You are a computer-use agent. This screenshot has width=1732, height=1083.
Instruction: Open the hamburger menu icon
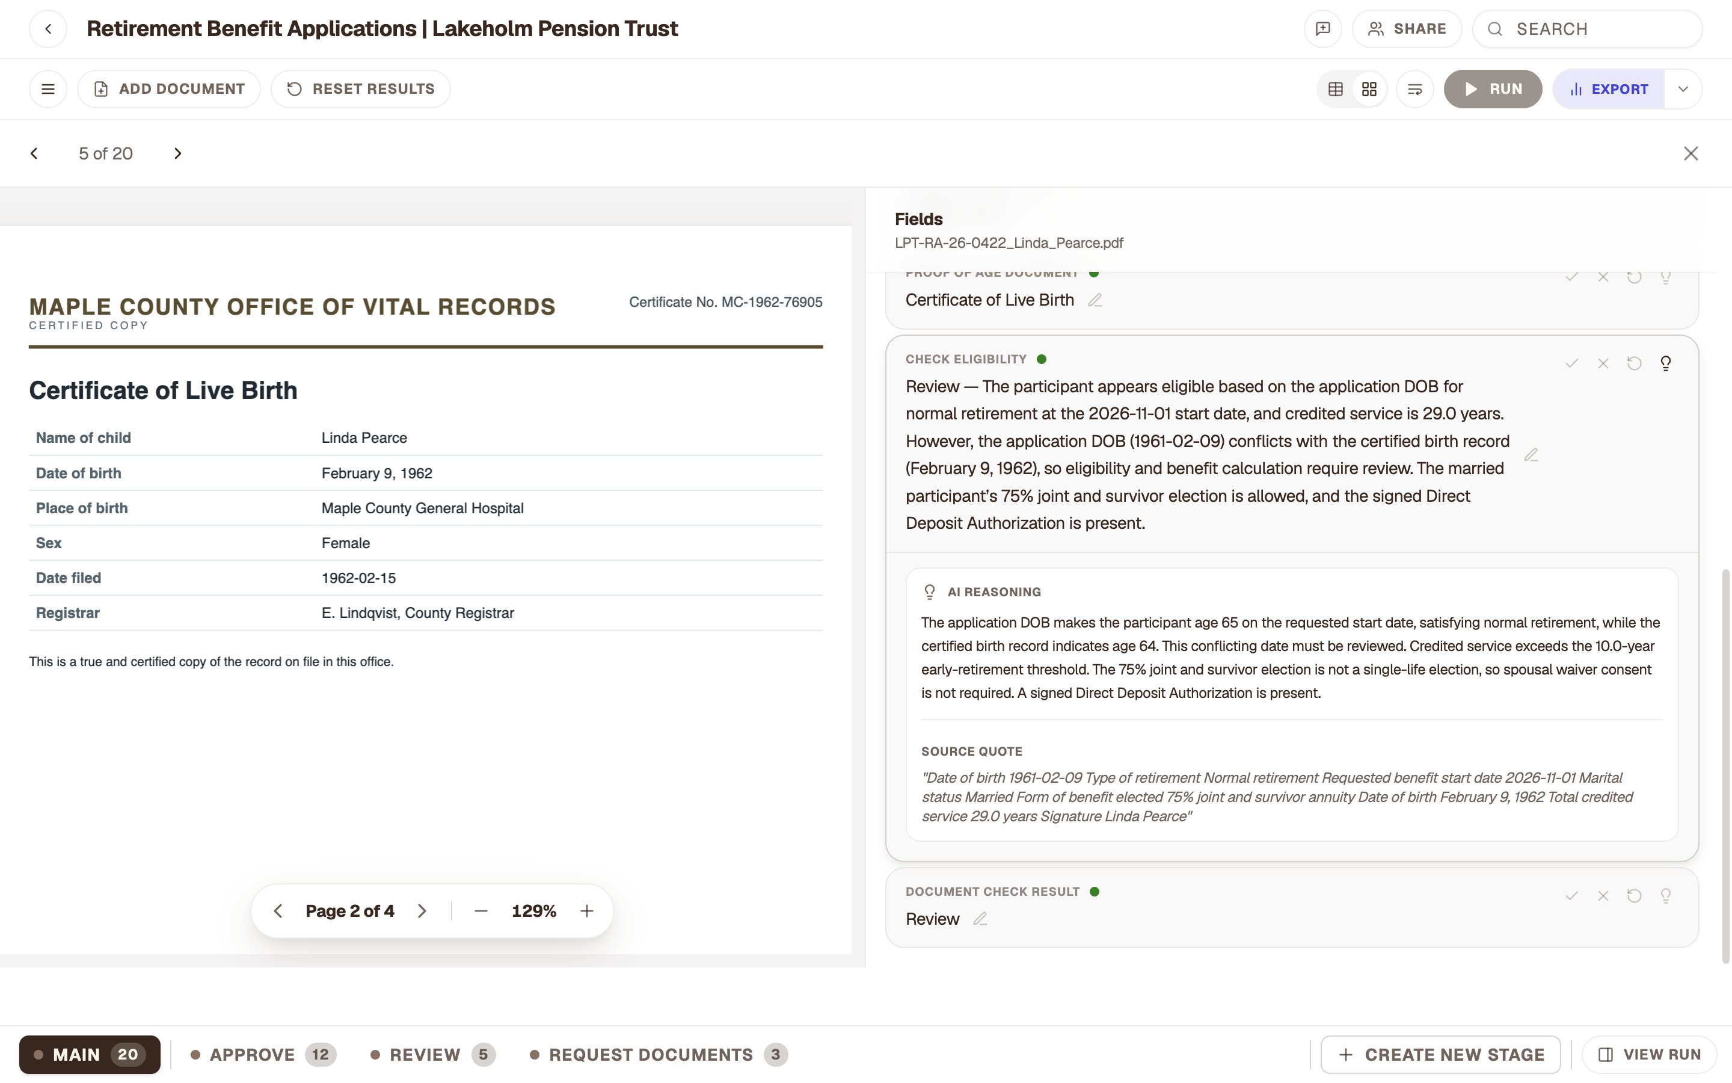48,89
